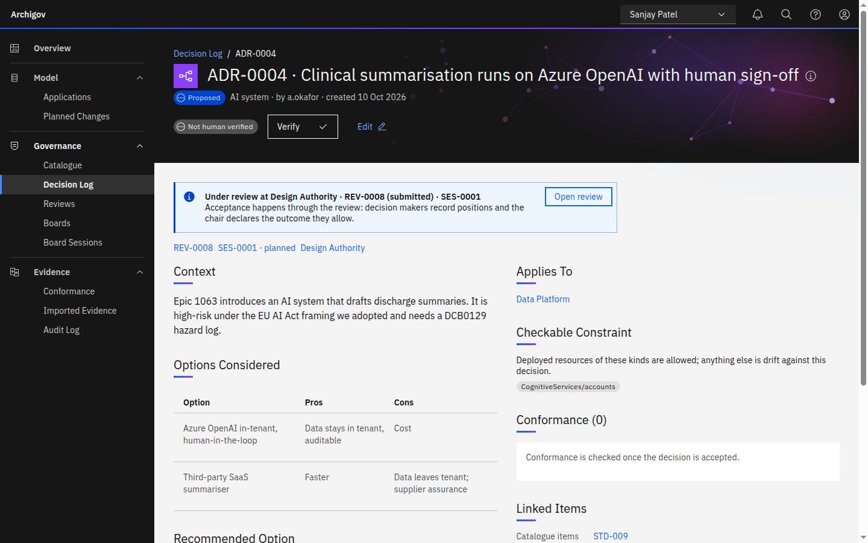Open the notifications bell icon
Image resolution: width=868 pixels, height=543 pixels.
(x=758, y=14)
